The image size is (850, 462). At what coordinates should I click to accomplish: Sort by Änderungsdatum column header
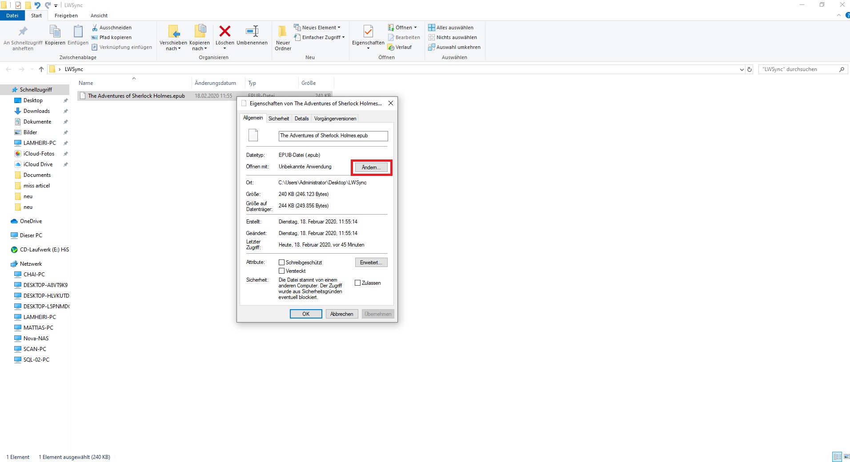click(x=218, y=83)
